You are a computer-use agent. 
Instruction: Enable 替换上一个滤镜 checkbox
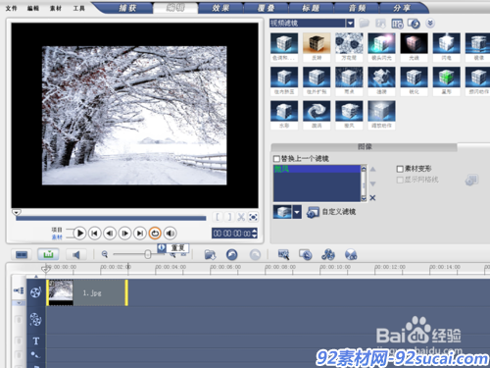point(276,159)
